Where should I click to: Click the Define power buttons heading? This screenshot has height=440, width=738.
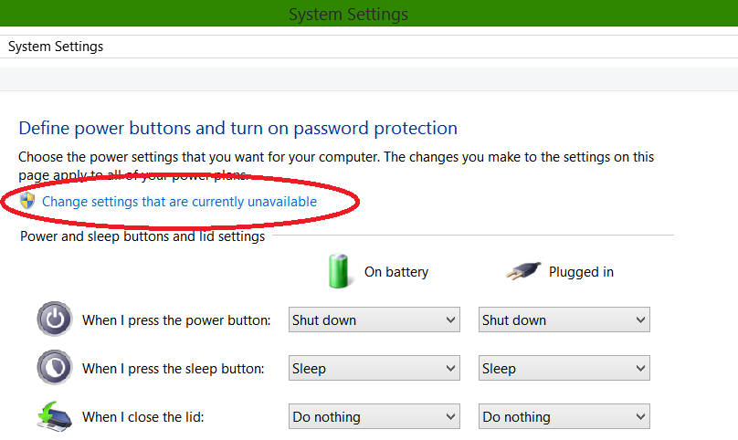(237, 128)
